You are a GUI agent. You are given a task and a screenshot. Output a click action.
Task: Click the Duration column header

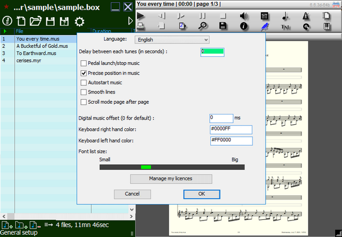coord(101,31)
